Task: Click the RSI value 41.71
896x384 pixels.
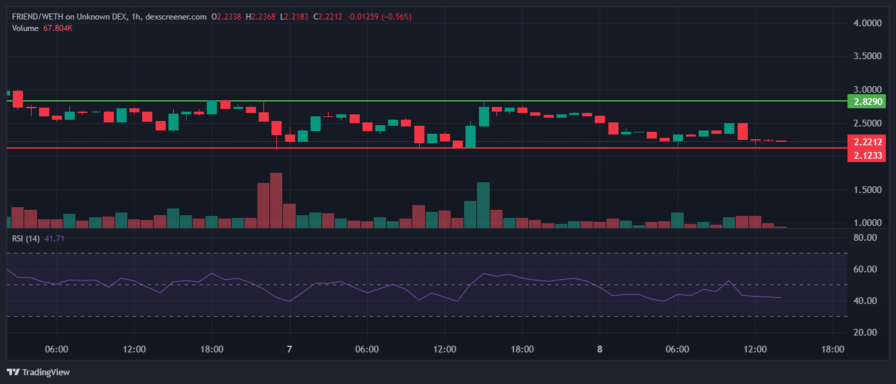Action: [55, 239]
